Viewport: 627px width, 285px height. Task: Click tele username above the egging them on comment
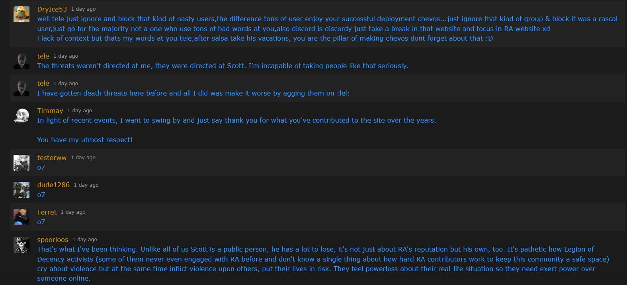(43, 83)
